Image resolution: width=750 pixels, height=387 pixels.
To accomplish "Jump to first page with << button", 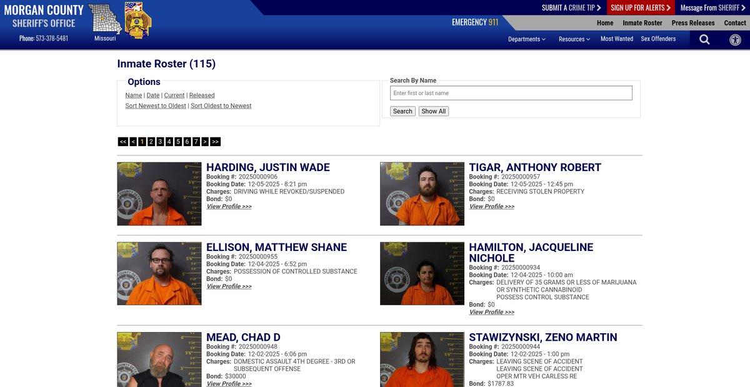I will [x=123, y=142].
